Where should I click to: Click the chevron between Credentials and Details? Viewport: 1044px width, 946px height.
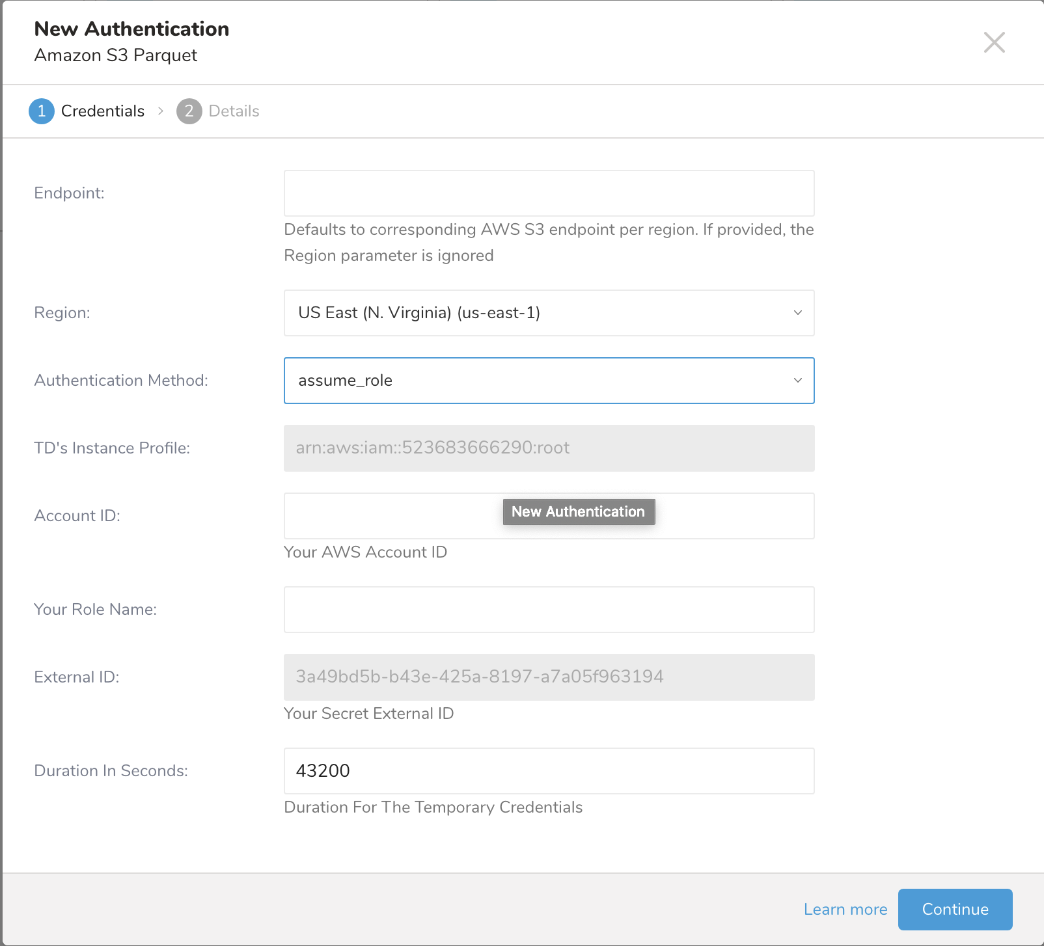(161, 111)
